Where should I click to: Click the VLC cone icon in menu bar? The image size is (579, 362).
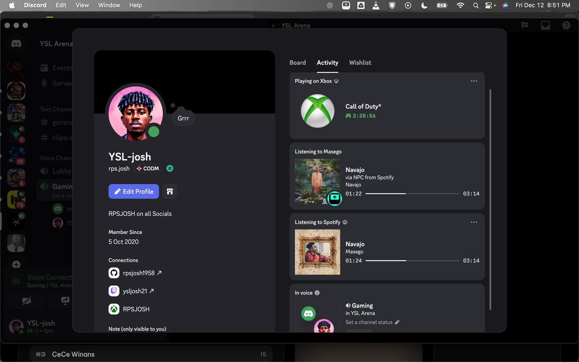pos(376,5)
